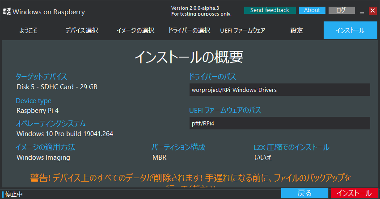
Task: Minimize the Windows on Raspberry window
Action: coord(362,11)
